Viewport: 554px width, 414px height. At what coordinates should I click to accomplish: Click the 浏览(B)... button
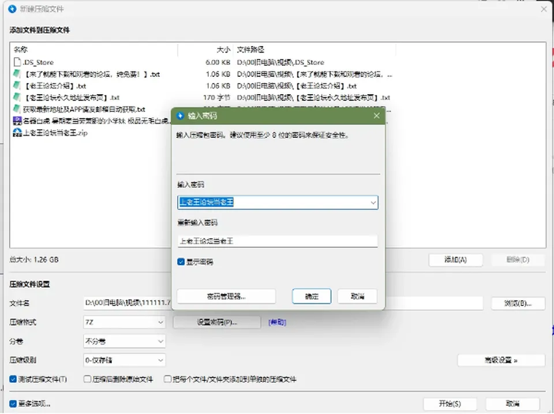click(518, 303)
